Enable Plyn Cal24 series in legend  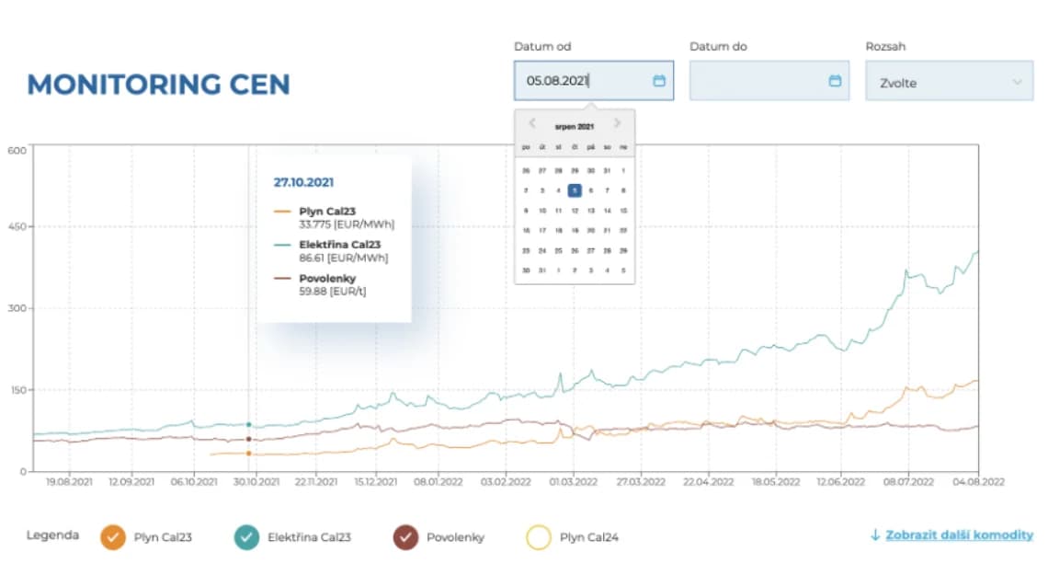pyautogui.click(x=538, y=536)
